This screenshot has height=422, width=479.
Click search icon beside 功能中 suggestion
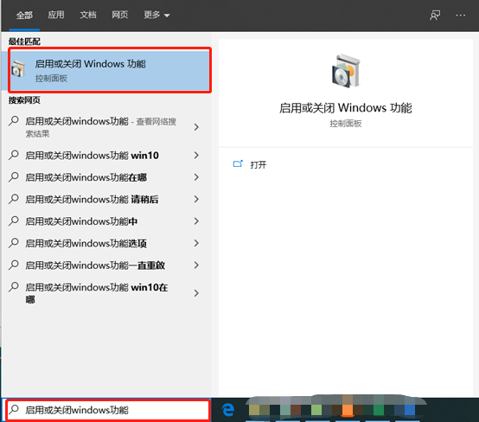coord(14,221)
